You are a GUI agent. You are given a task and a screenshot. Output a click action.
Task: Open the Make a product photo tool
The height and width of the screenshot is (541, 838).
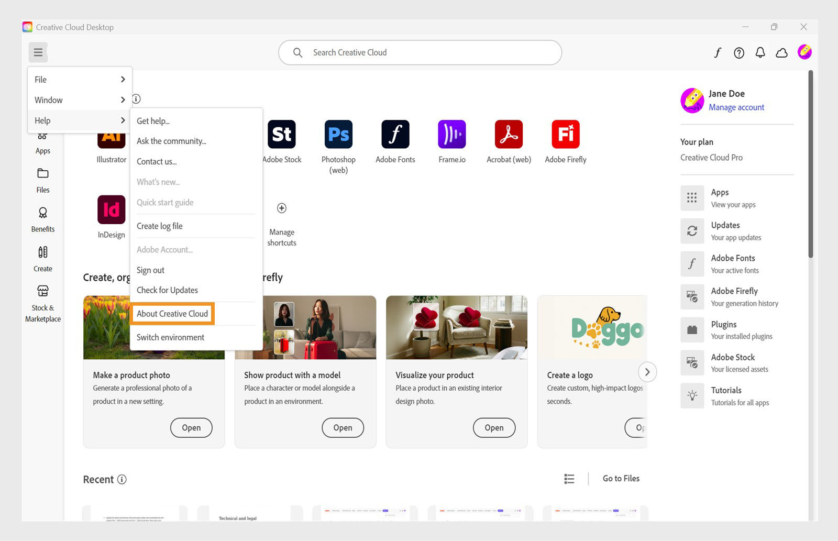pyautogui.click(x=191, y=427)
